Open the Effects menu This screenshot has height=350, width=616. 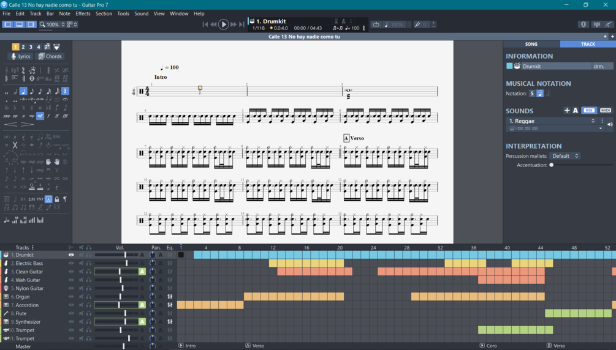pos(83,13)
